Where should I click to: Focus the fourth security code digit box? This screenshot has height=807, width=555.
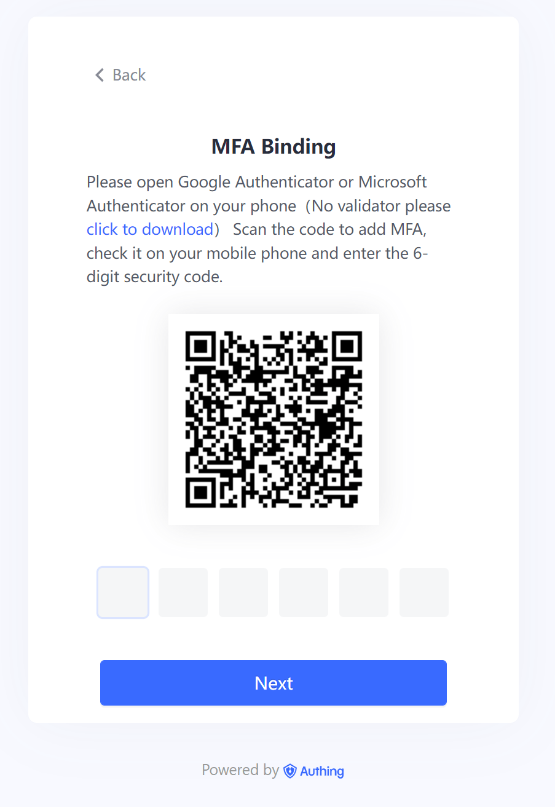[x=304, y=592]
